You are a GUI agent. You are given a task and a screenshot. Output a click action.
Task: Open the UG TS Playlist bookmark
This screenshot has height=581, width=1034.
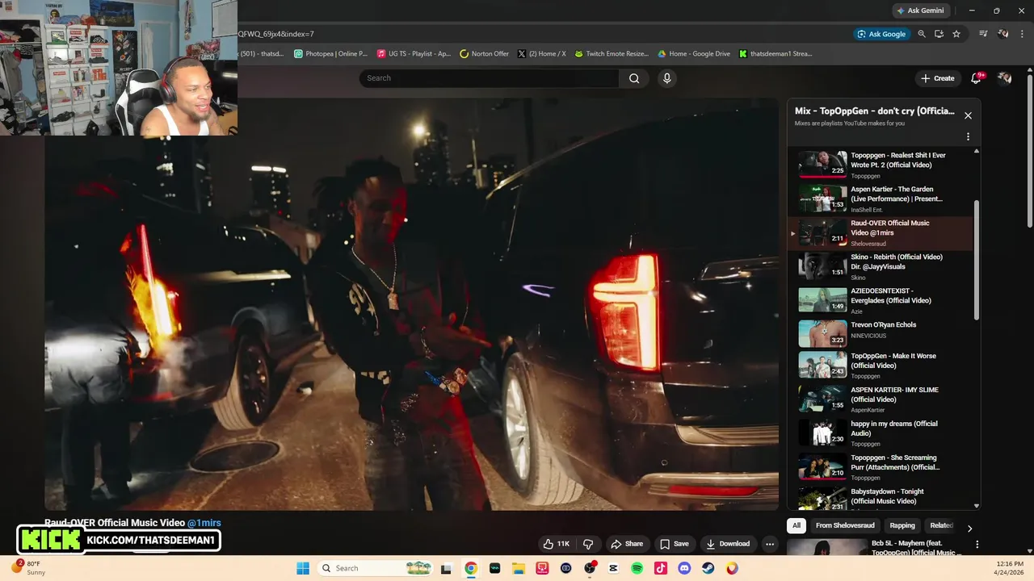pyautogui.click(x=414, y=54)
